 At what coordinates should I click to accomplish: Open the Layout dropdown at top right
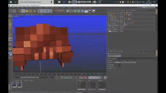(x=148, y=8)
